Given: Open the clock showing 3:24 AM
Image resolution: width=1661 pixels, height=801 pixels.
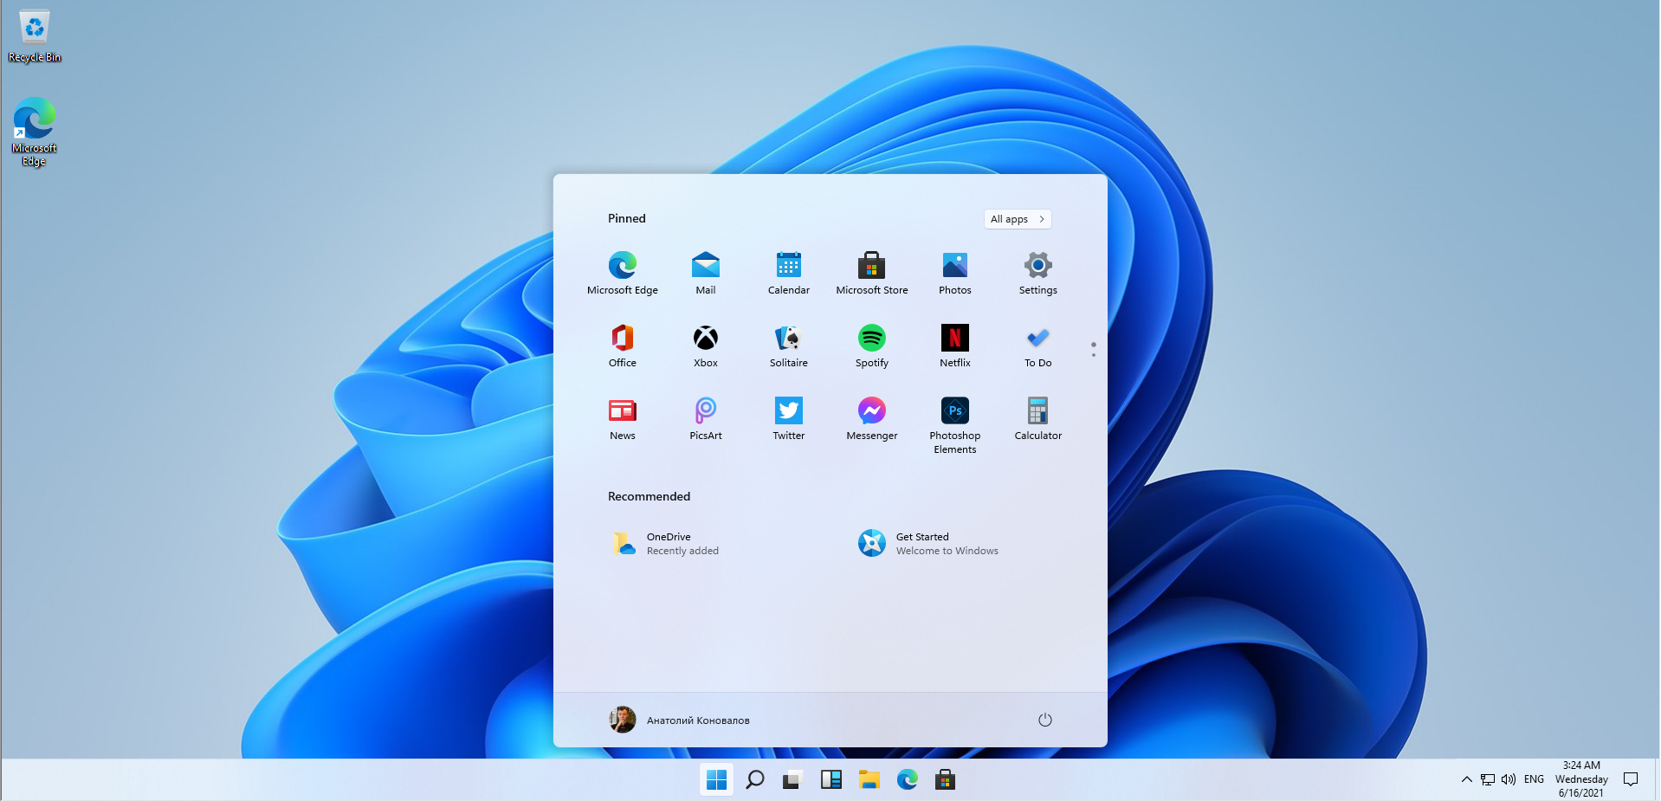Looking at the screenshot, I should click(1580, 779).
